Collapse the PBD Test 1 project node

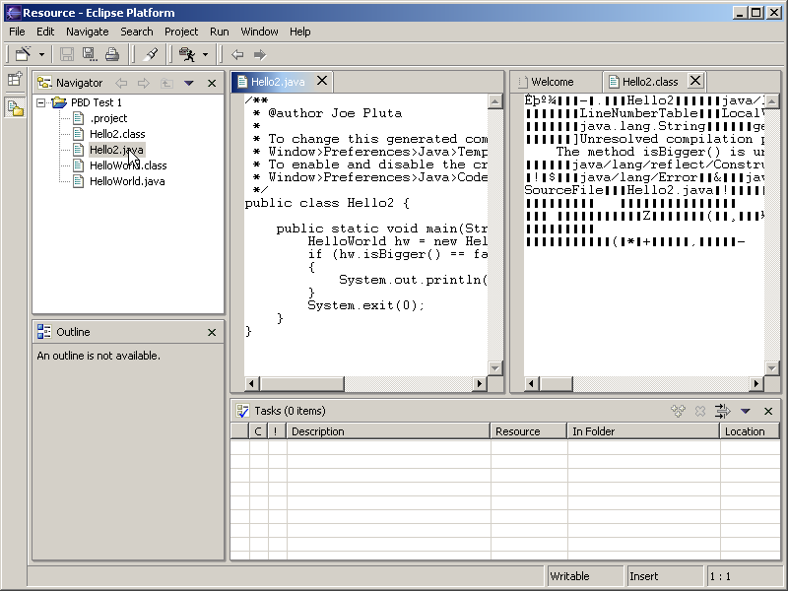[x=41, y=102]
